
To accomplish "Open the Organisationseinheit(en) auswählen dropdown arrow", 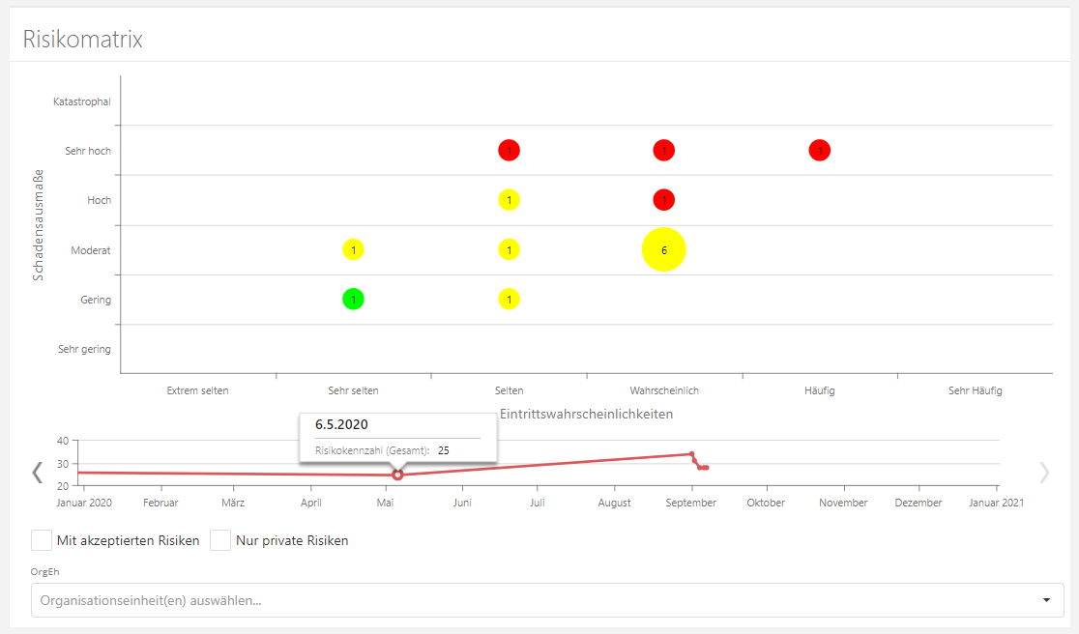I will (1046, 600).
